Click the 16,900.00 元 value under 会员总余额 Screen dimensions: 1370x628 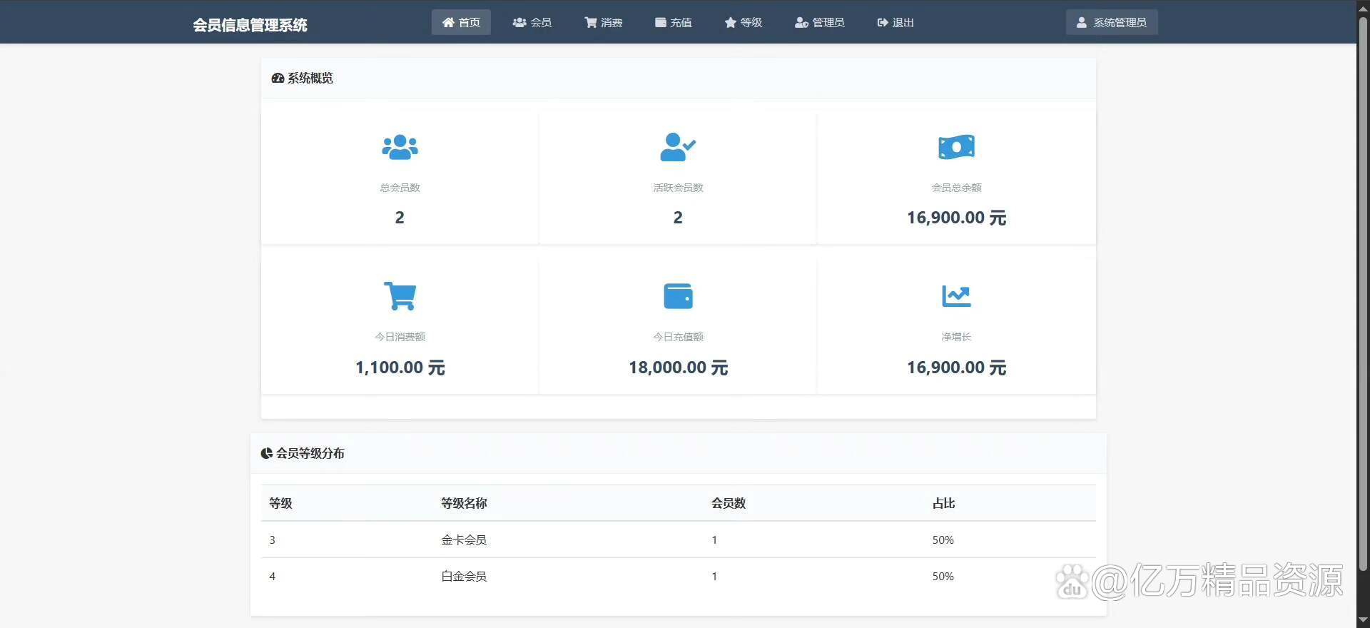click(956, 218)
